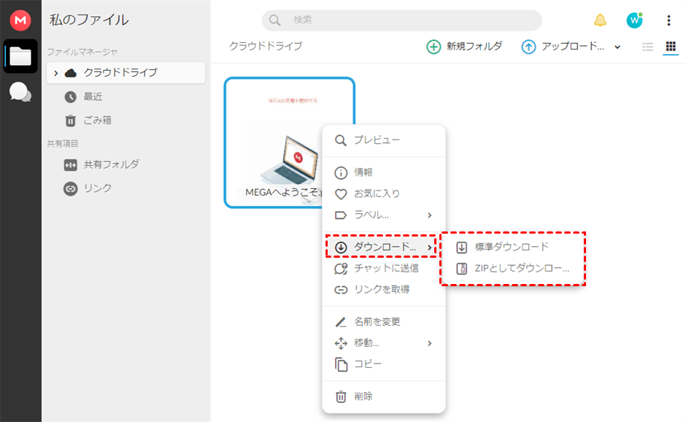Switch to list view icon

click(x=647, y=47)
